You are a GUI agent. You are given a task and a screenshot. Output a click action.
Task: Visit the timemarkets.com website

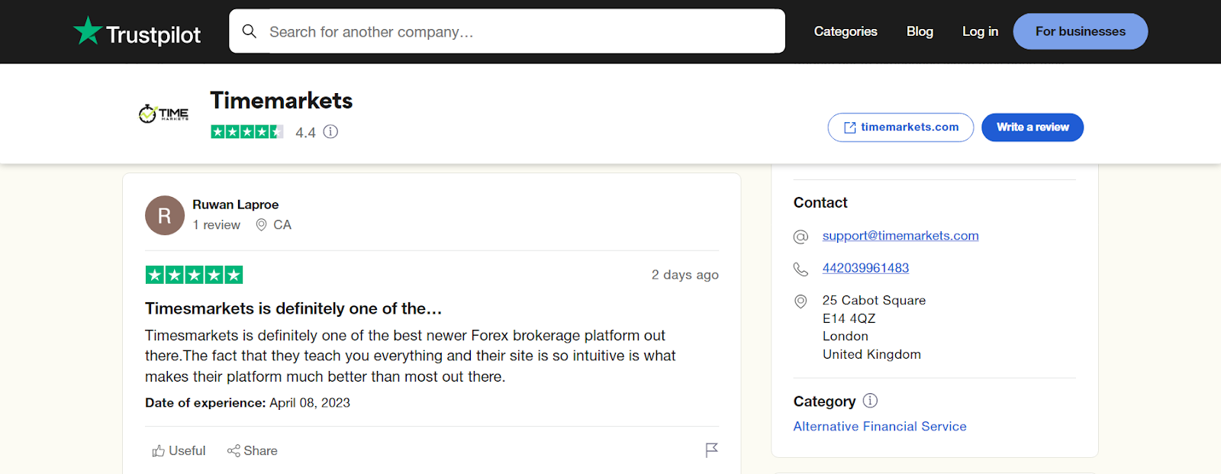[900, 127]
